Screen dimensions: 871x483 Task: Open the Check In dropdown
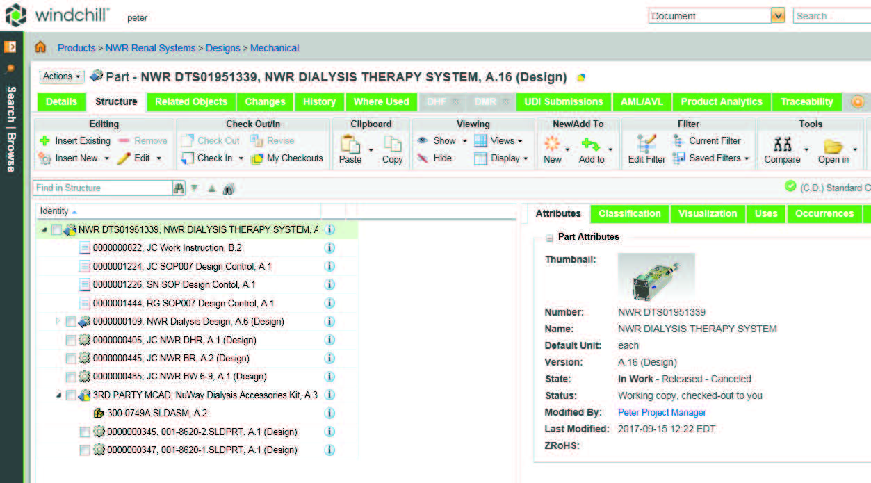click(241, 158)
